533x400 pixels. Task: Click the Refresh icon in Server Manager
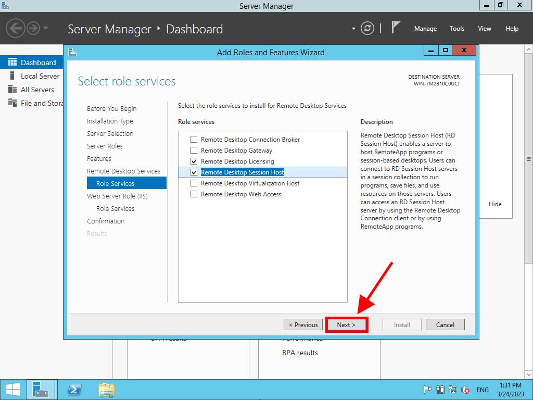(367, 28)
